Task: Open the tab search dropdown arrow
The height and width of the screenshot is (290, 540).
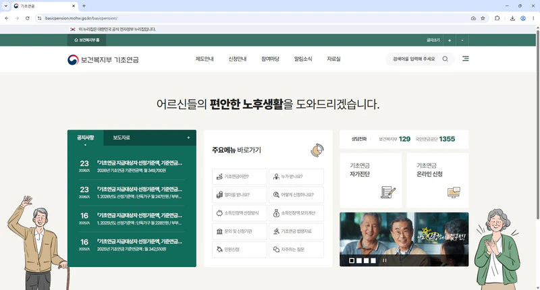Action: coord(5,6)
